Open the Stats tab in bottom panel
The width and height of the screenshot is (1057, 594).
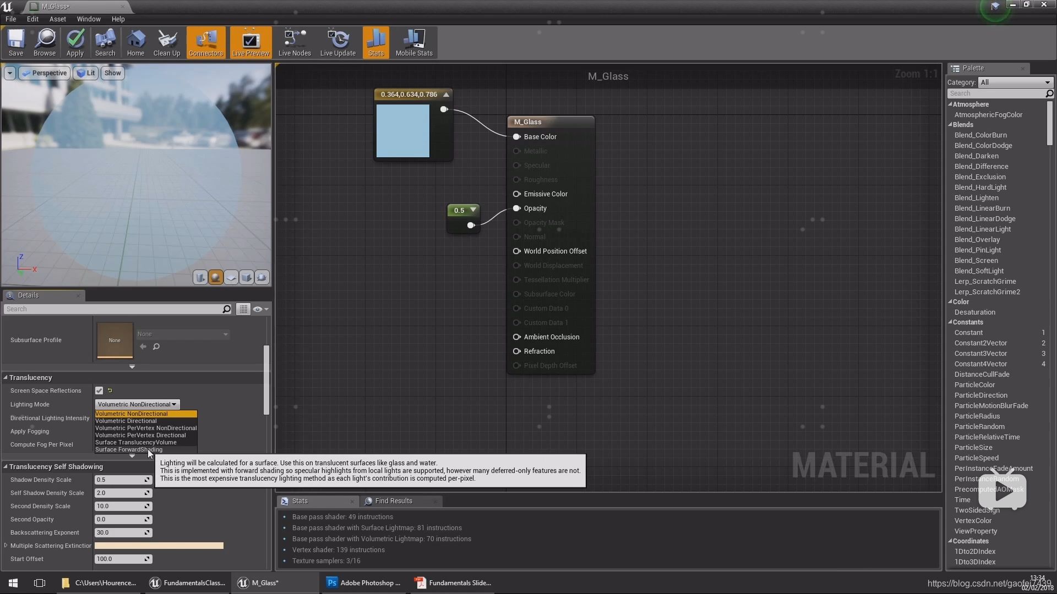coord(300,501)
